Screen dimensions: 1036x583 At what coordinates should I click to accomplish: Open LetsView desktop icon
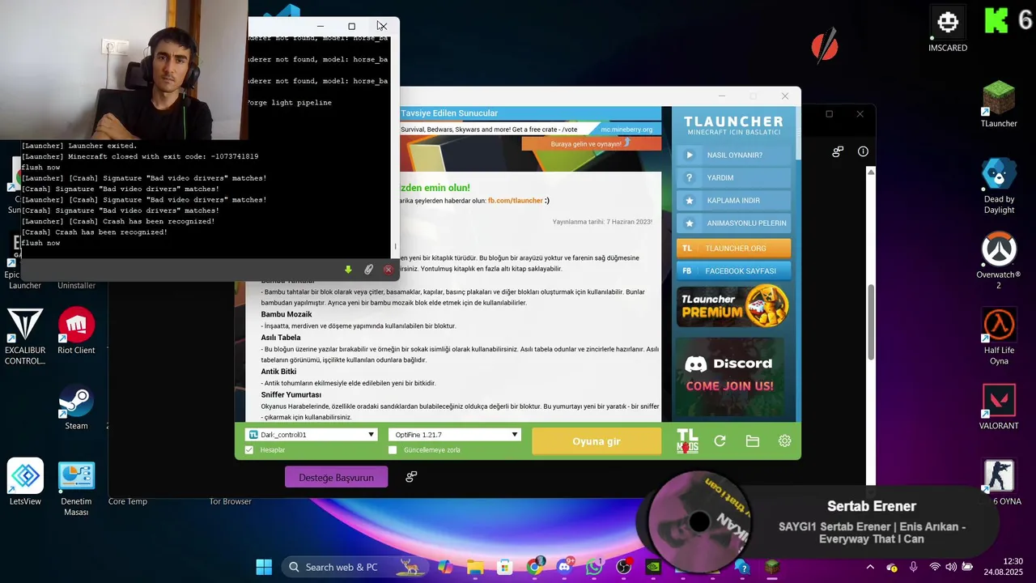25,482
